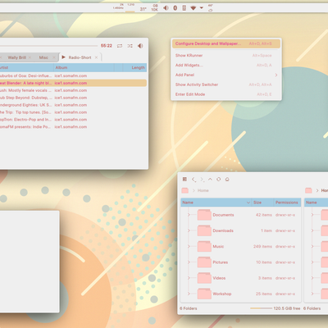This screenshot has height=328, width=328.
Task: Go to Home folder using toolbar icon
Action: coord(227,180)
